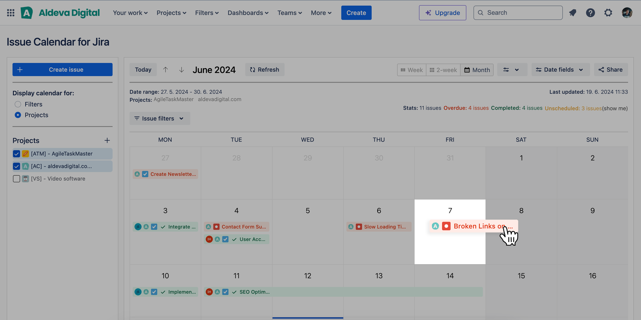Screen dimensions: 641x320
Task: Click the Create issue button
Action: tap(62, 70)
